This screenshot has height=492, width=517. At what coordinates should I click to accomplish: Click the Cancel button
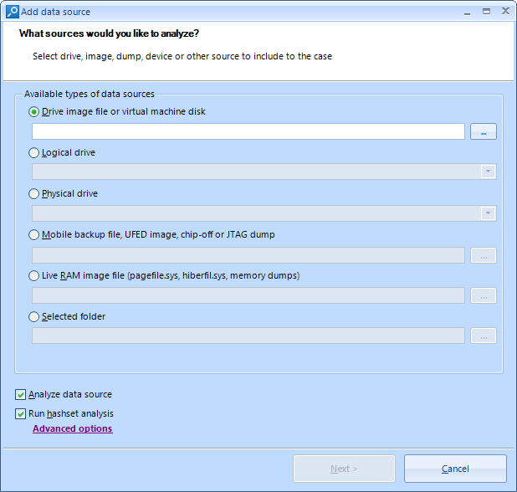point(455,469)
